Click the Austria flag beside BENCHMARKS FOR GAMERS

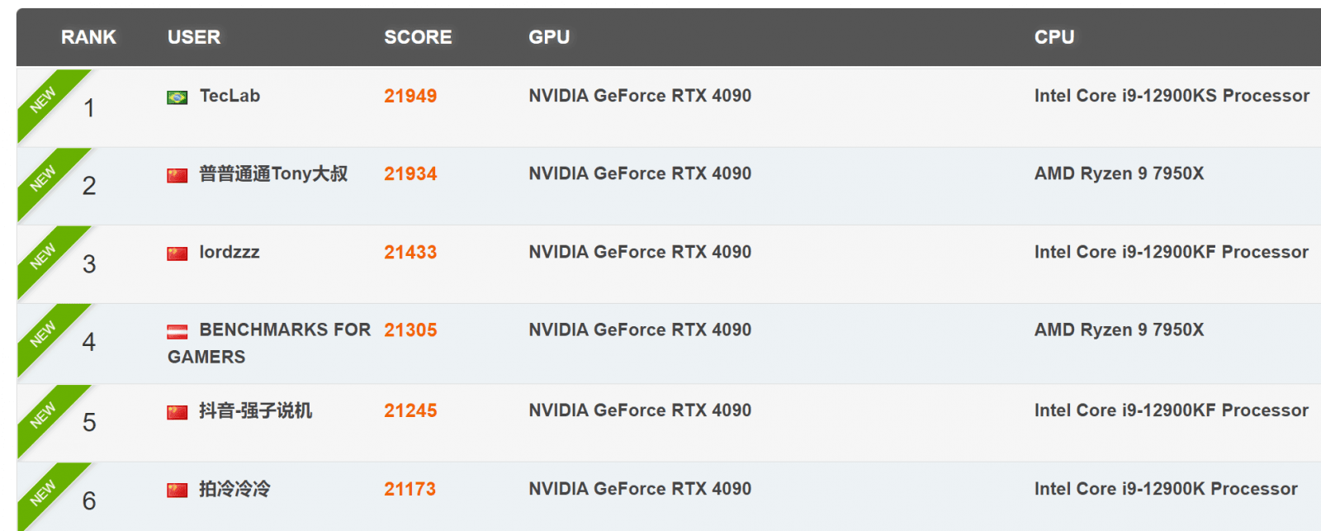pyautogui.click(x=177, y=332)
